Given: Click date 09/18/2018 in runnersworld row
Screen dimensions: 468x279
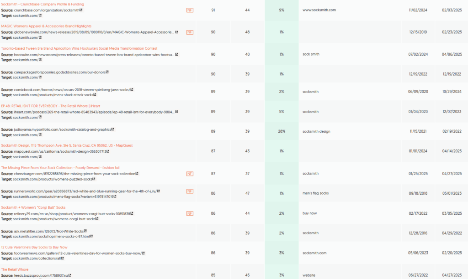Looking at the screenshot, I should pyautogui.click(x=418, y=193).
